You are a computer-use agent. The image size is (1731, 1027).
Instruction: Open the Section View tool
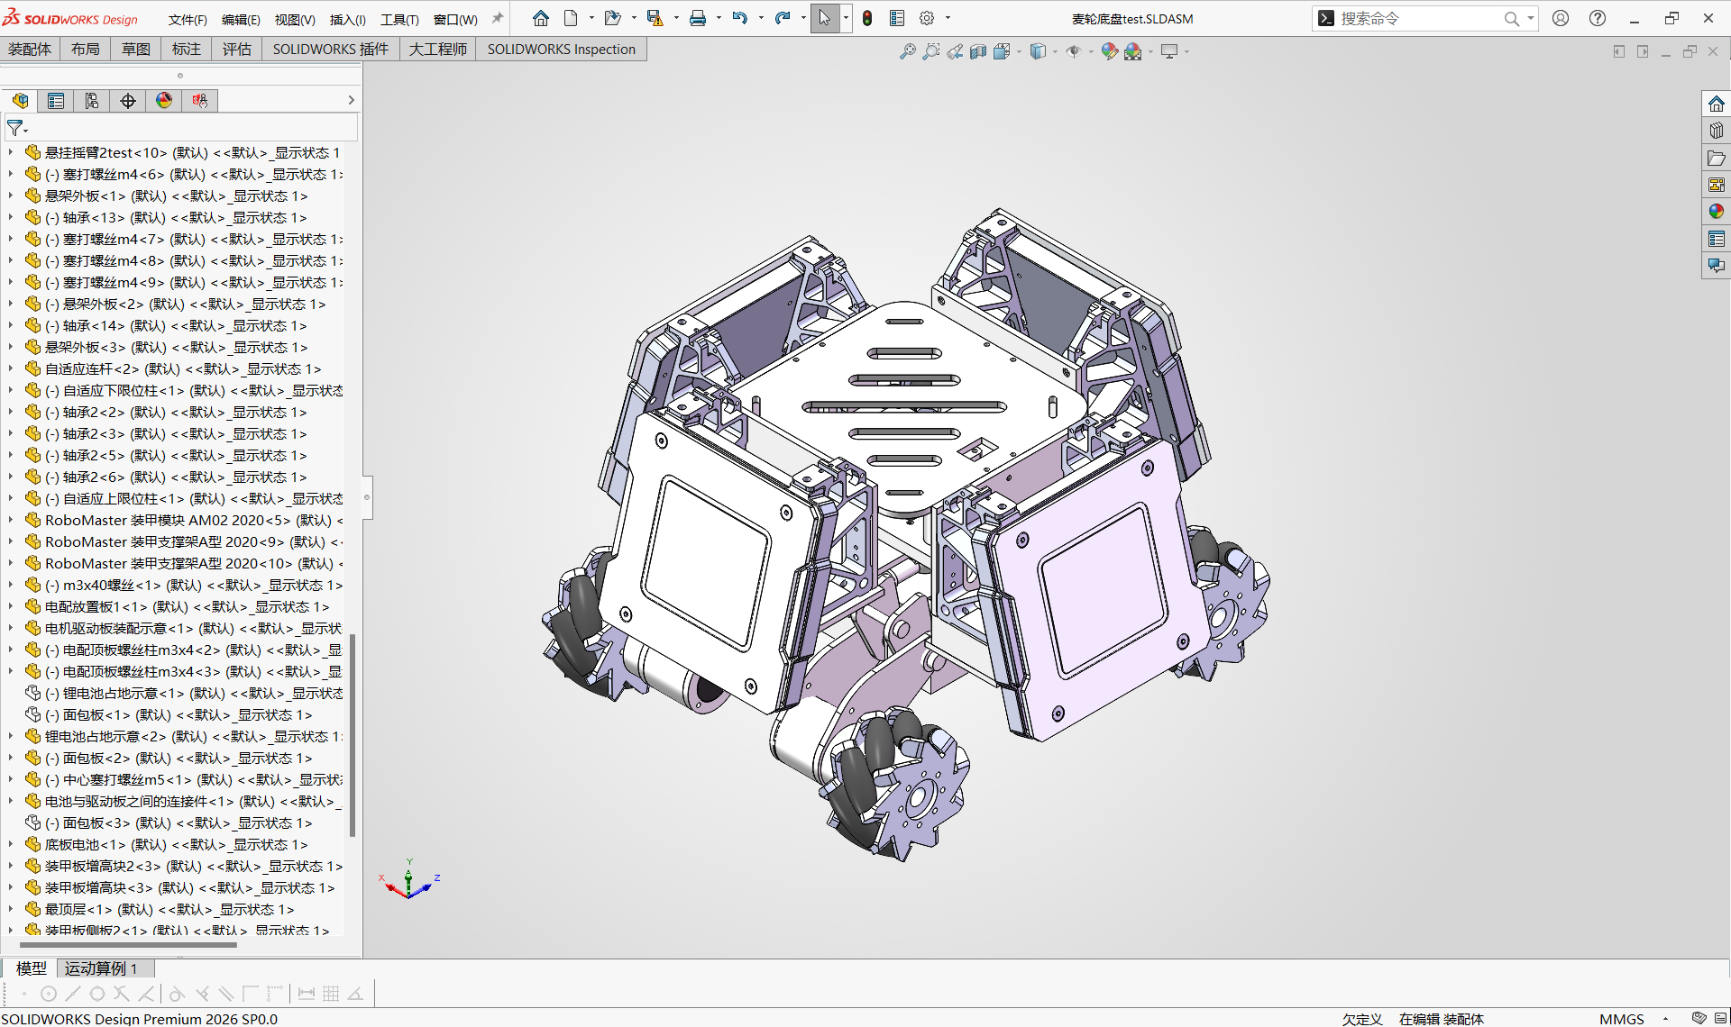tap(978, 51)
